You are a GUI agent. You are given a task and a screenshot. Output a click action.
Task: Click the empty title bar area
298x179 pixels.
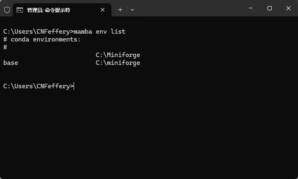click(189, 9)
